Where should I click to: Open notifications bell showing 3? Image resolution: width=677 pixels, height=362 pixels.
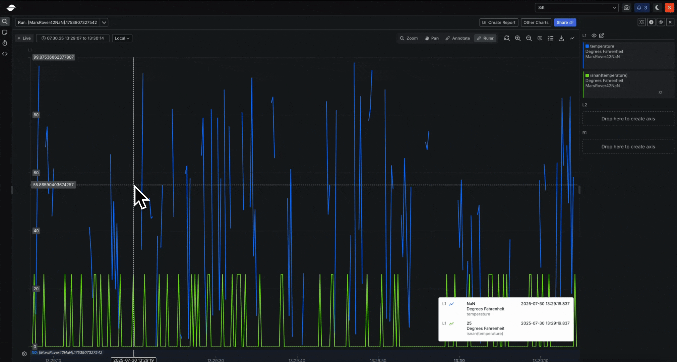pyautogui.click(x=641, y=7)
